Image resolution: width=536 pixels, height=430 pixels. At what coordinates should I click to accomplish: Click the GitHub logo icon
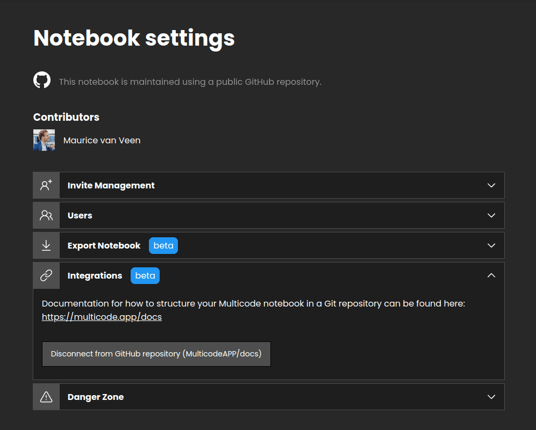[x=41, y=79]
